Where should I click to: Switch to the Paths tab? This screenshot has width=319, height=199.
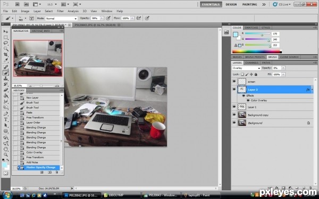266,63
